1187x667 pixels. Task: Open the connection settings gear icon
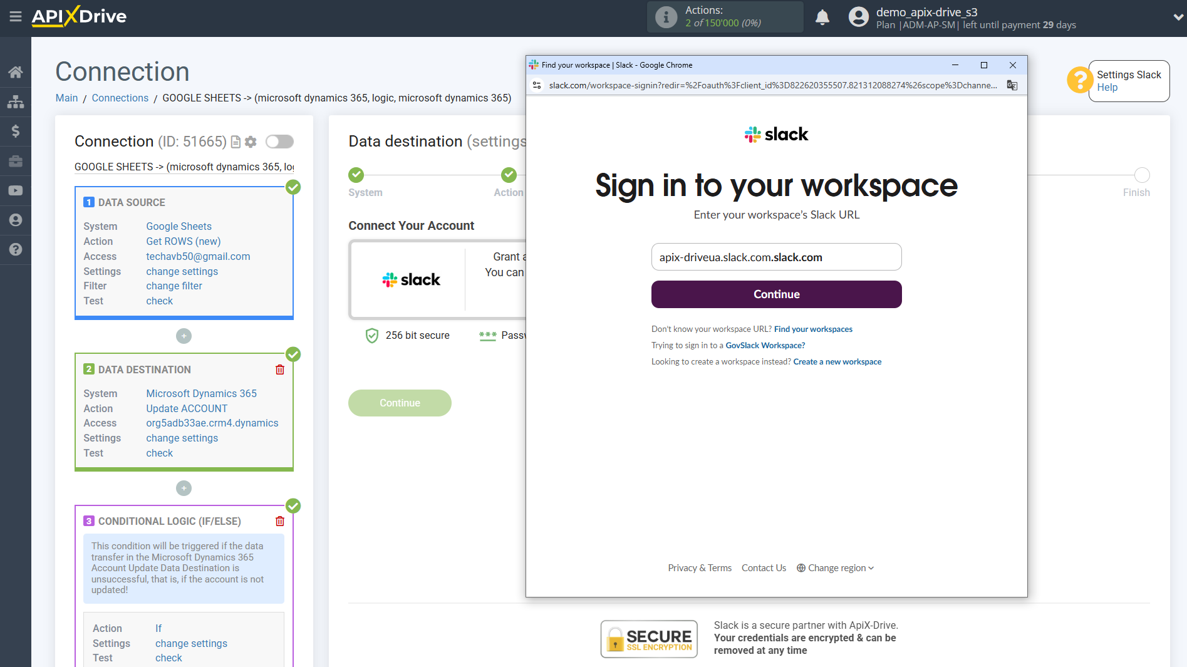(251, 142)
